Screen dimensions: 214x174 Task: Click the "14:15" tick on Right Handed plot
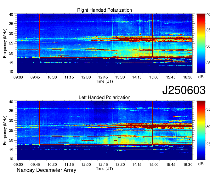pos(137,77)
